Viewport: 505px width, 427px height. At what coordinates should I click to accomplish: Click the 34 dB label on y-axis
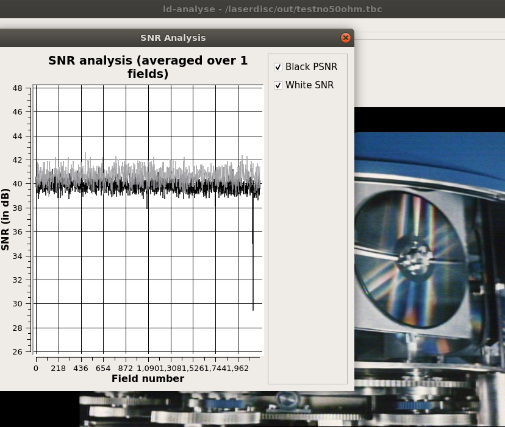click(17, 256)
